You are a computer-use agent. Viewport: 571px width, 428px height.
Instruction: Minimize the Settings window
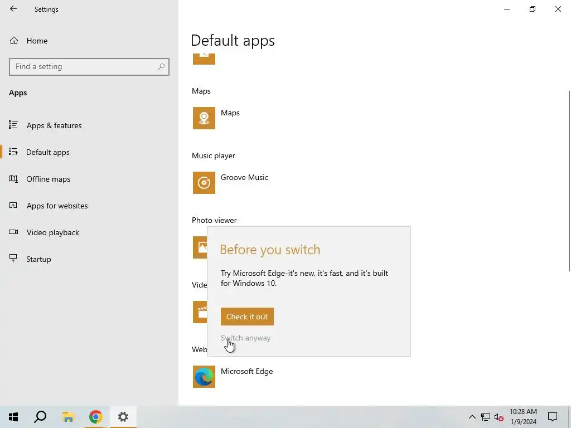pos(507,9)
